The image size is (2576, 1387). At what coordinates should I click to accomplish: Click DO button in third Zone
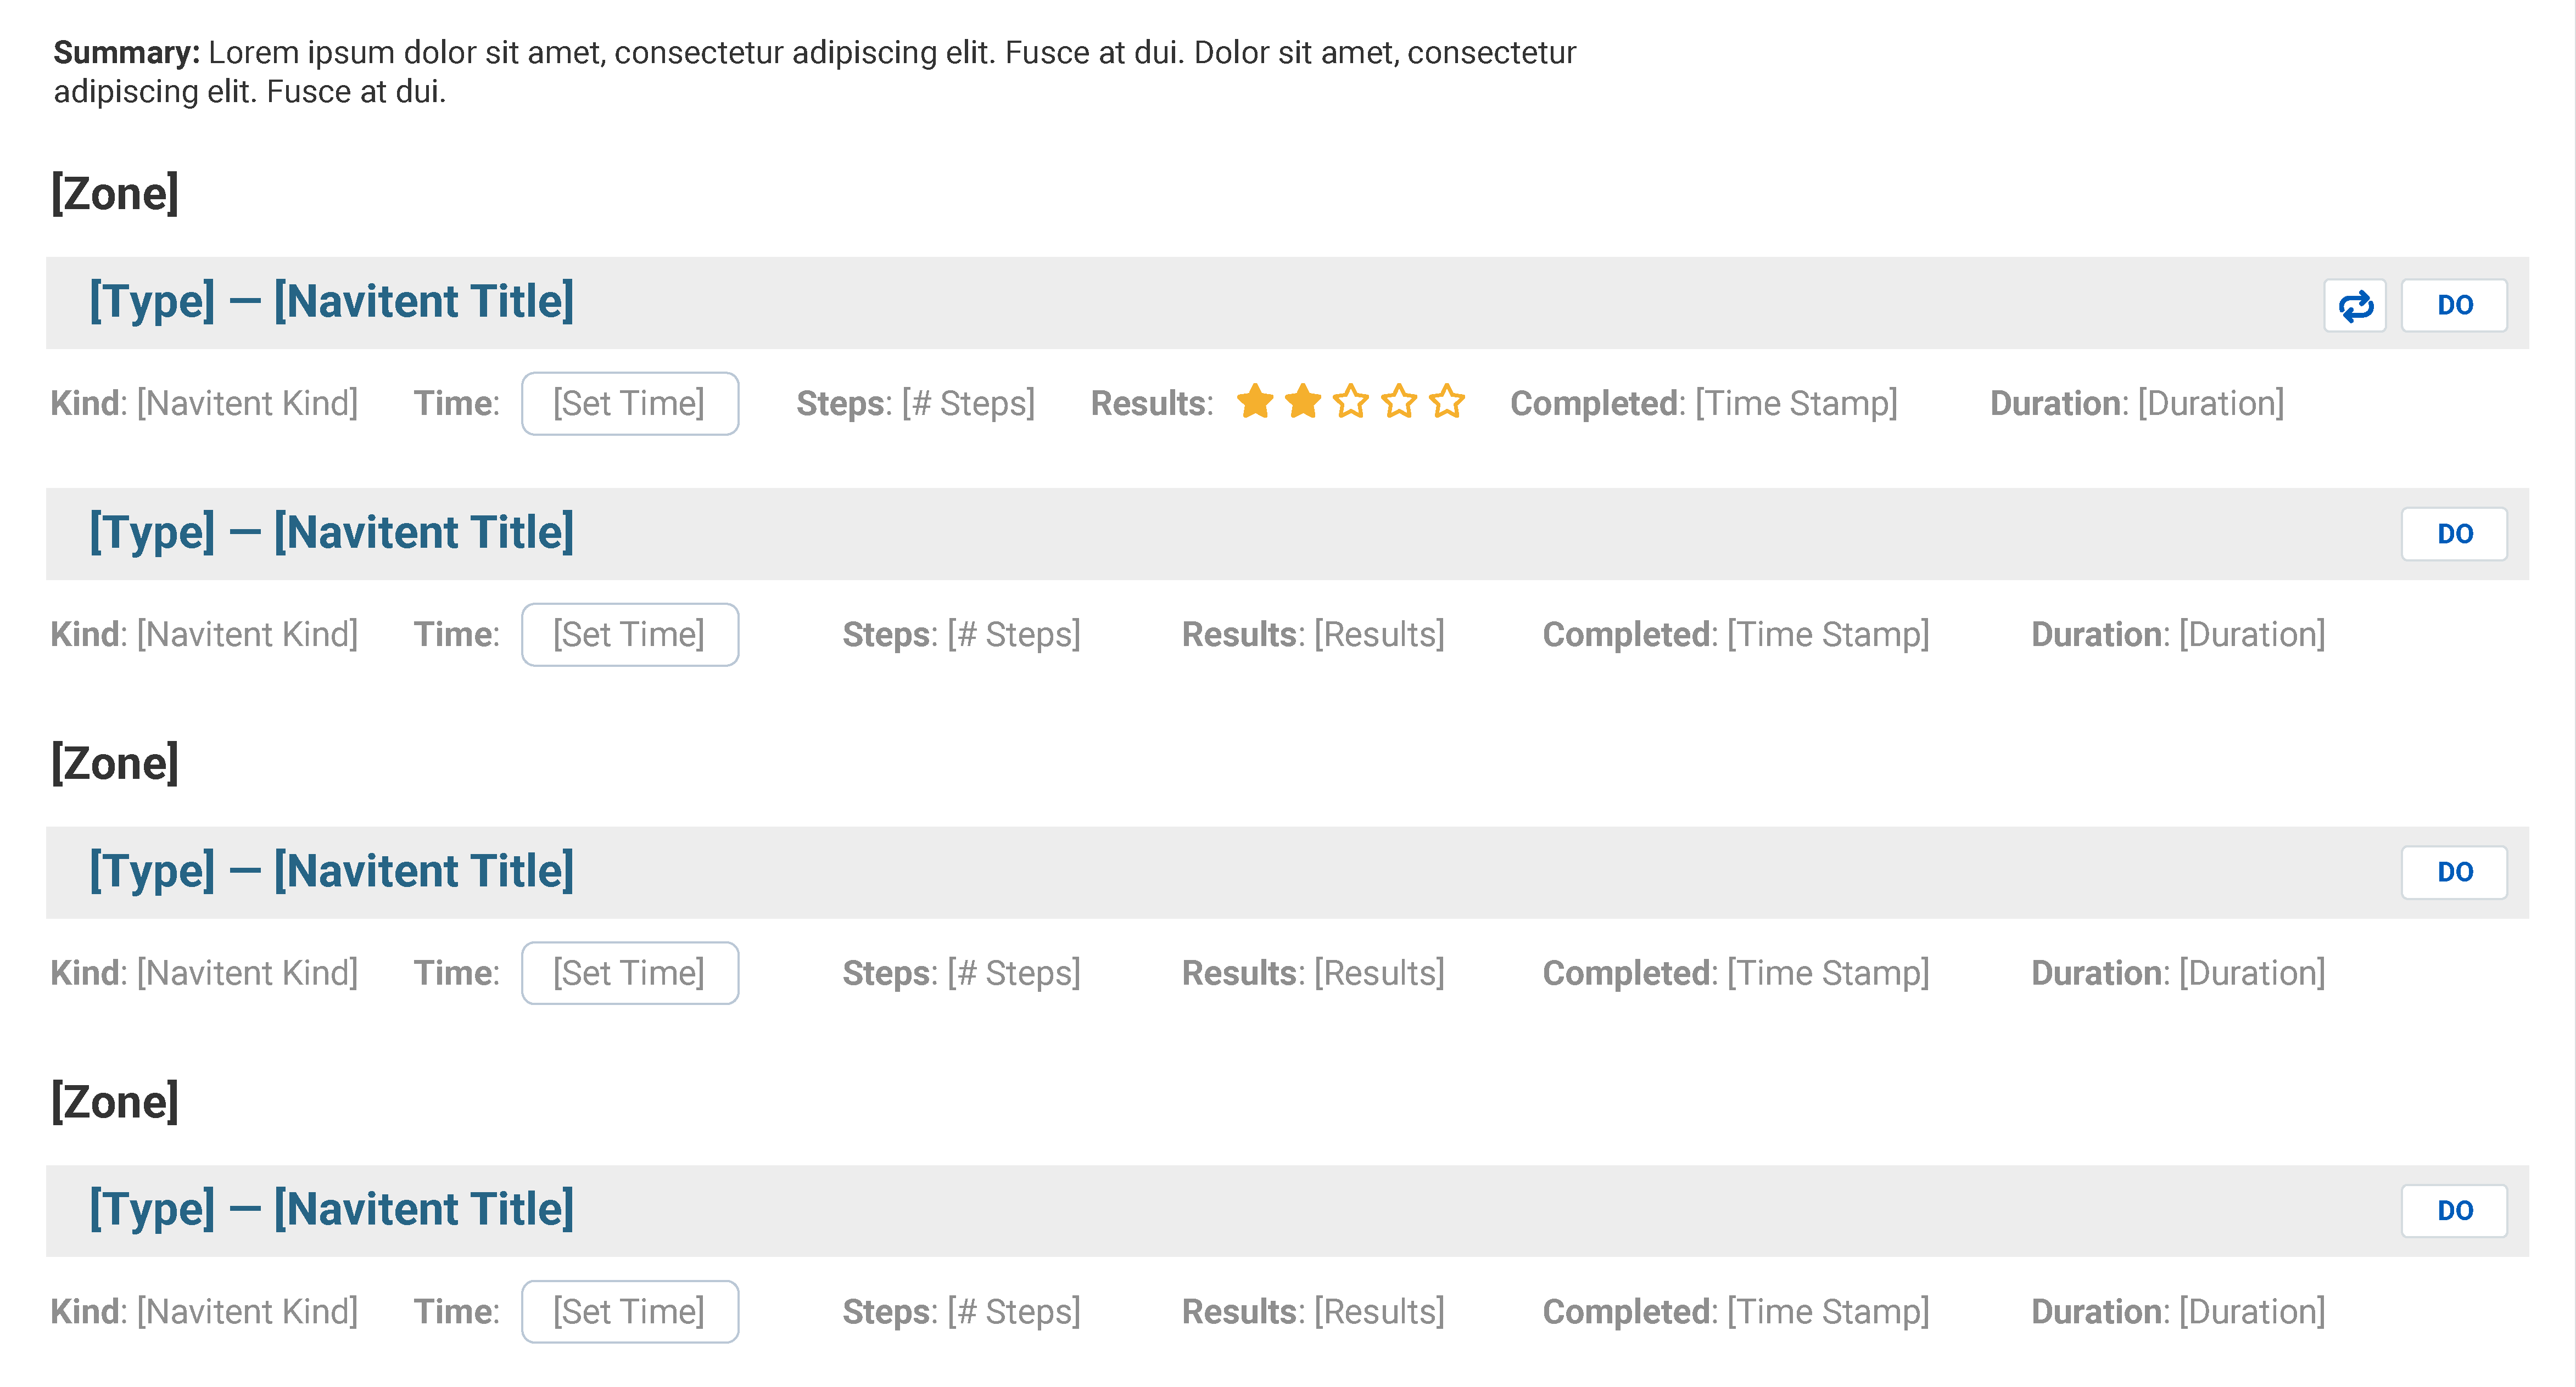2454,1211
